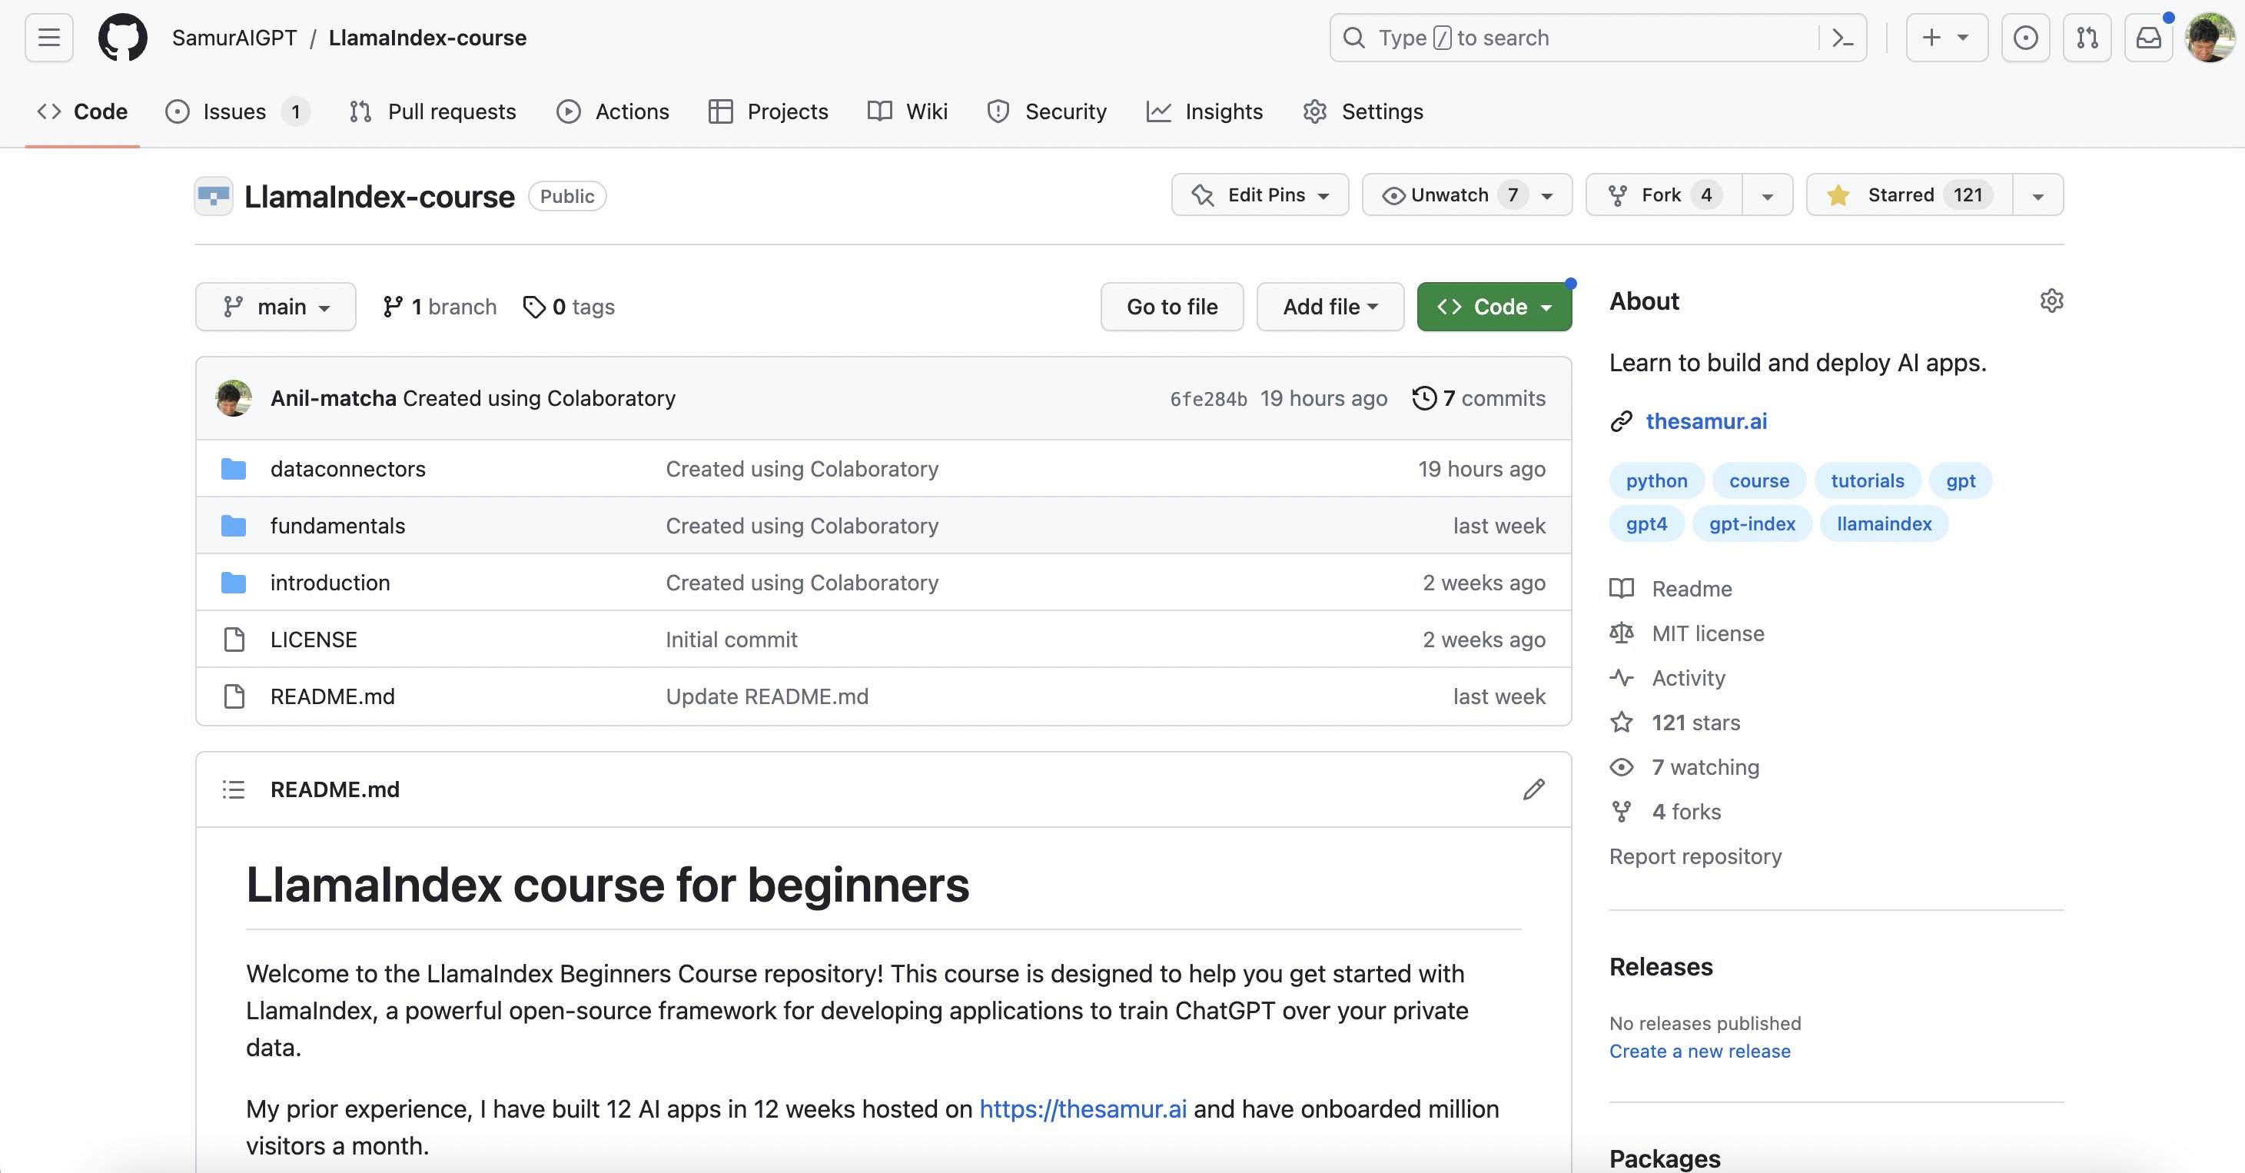This screenshot has width=2245, height=1173.
Task: Open the Add file dropdown
Action: pos(1329,307)
